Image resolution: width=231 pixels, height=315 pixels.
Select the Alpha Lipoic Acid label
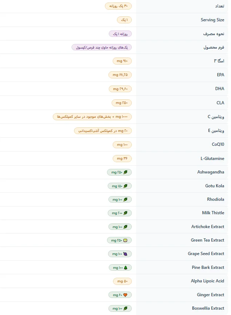tap(208, 281)
